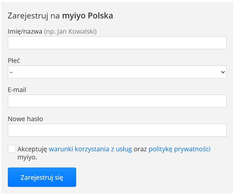Click the Płeć label text

point(14,61)
